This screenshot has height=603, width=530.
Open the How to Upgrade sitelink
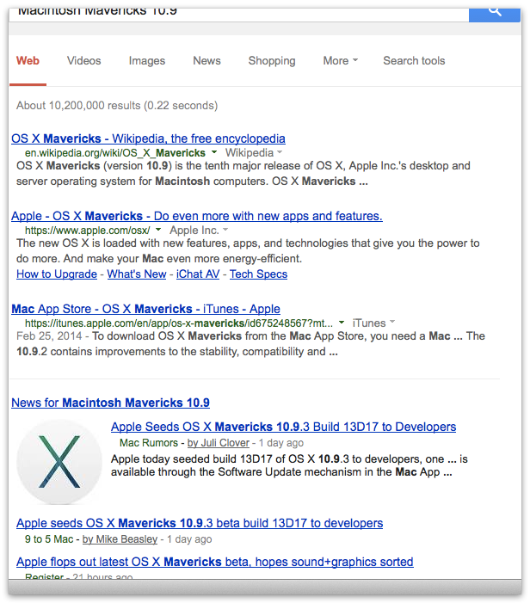(57, 274)
